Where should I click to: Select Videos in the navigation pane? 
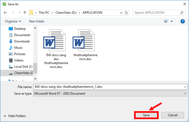tap(19, 60)
